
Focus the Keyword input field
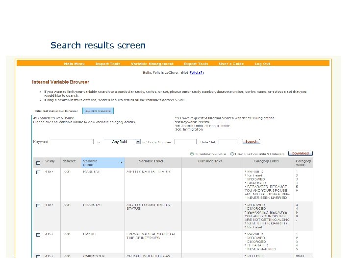click(72, 142)
